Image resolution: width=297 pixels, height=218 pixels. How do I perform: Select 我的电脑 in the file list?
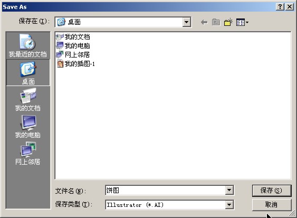tap(73, 46)
